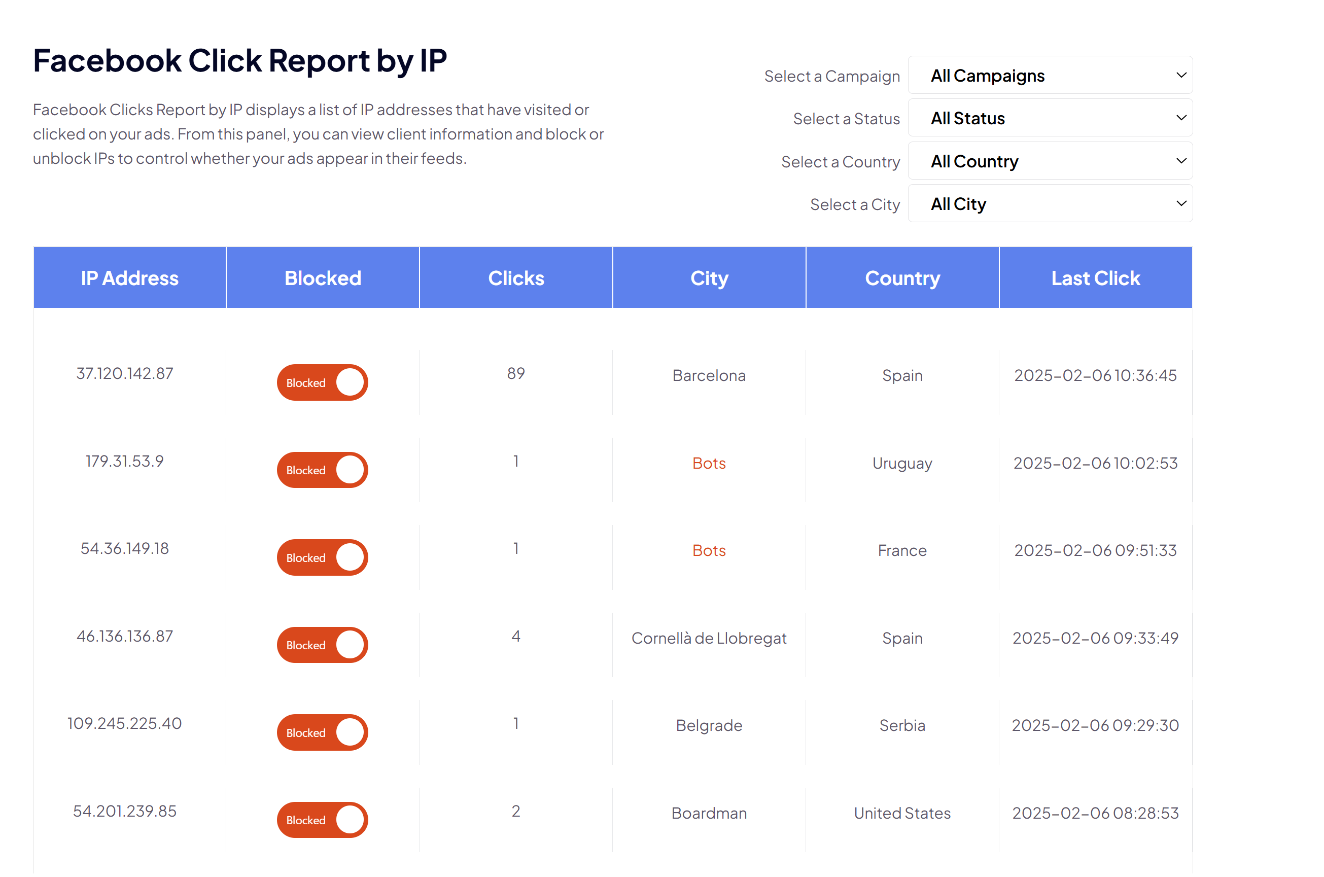Switch off block for 46.136.136.87
This screenshot has height=877, width=1324.
point(322,645)
